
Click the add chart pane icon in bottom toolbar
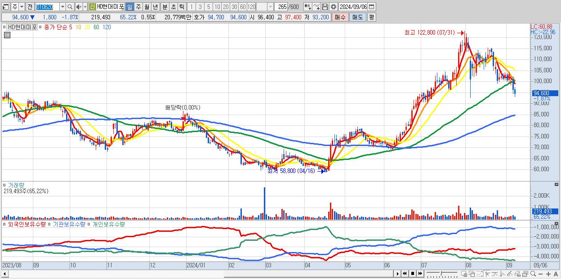(x=464, y=274)
